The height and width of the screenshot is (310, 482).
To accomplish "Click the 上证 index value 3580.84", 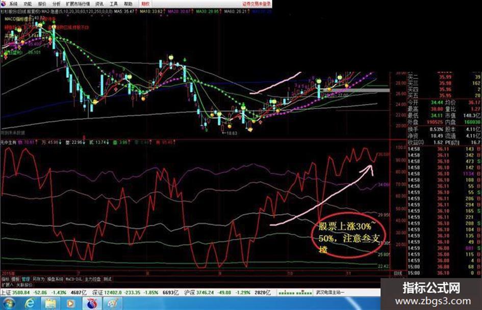I will pos(21,293).
